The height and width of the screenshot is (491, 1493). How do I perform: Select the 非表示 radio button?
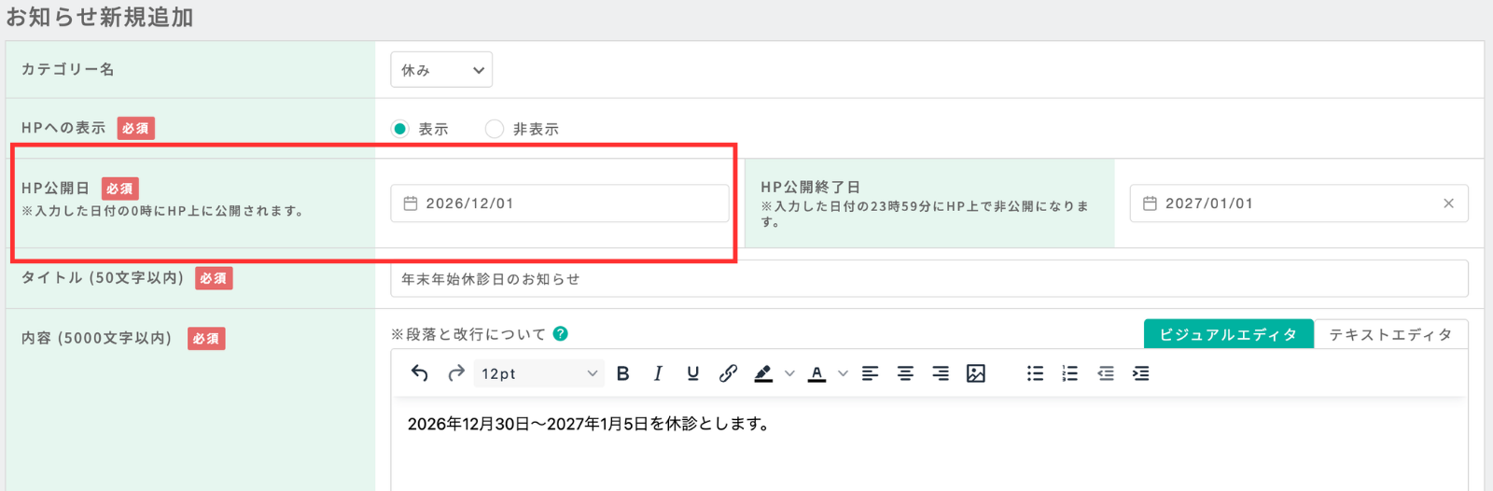click(x=495, y=129)
